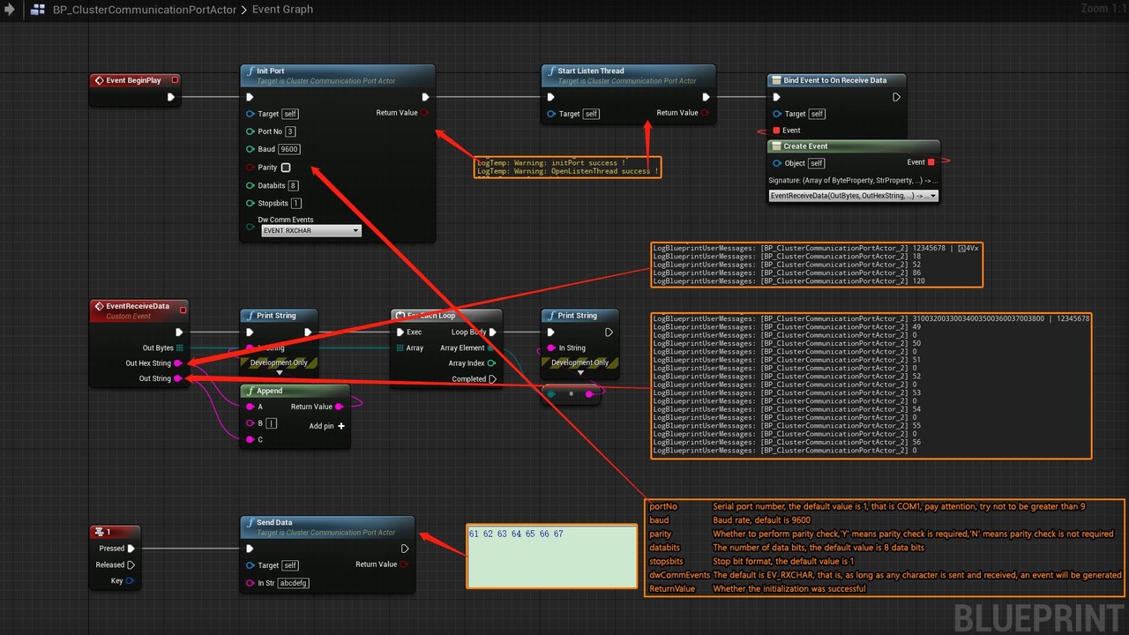Click the Port No value field
The width and height of the screenshot is (1129, 635).
click(x=290, y=131)
